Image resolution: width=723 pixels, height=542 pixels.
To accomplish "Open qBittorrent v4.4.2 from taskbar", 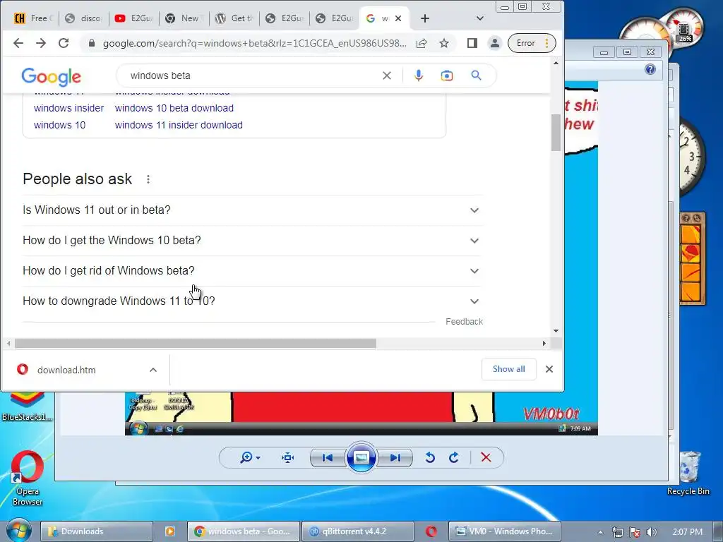I will (358, 531).
